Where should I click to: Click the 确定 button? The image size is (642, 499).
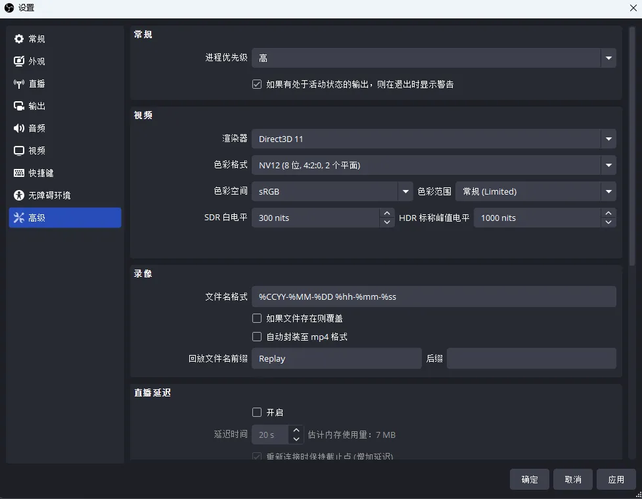click(530, 479)
